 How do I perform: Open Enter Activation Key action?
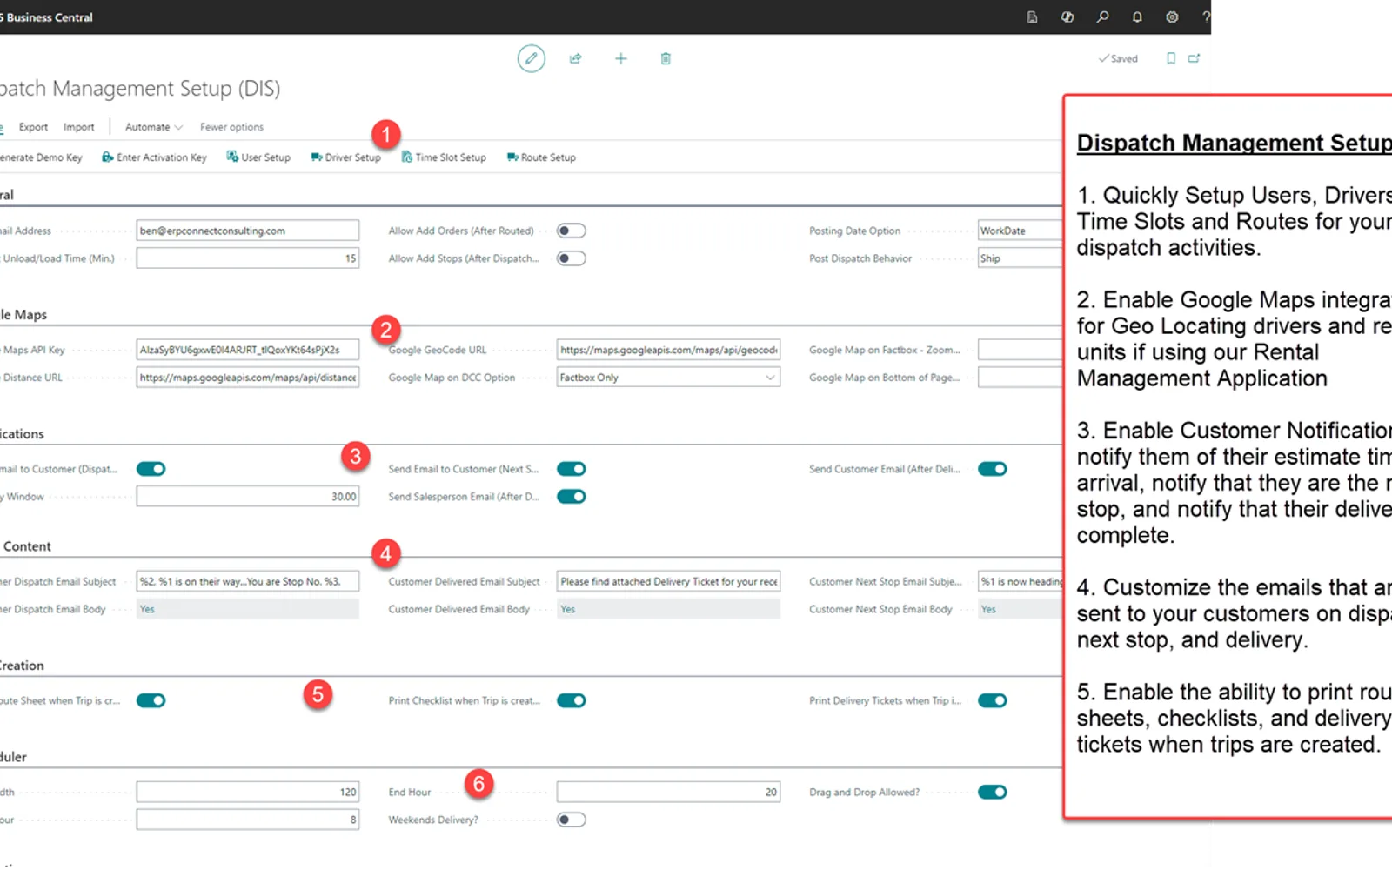click(x=155, y=157)
